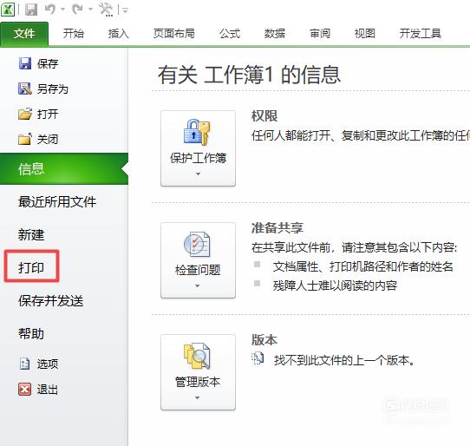470x446 pixels.
Task: Click the 准备共享 section heading
Action: (277, 228)
